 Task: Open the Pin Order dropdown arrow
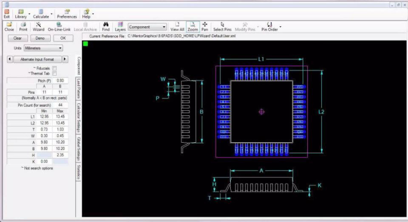point(280,27)
